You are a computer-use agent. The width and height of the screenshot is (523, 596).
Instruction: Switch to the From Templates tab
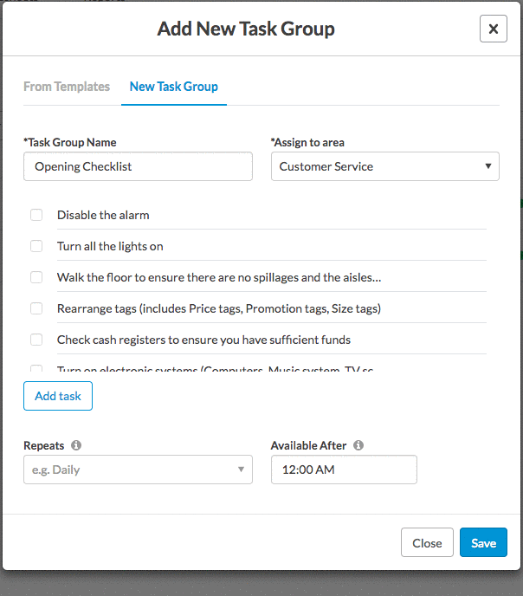67,87
